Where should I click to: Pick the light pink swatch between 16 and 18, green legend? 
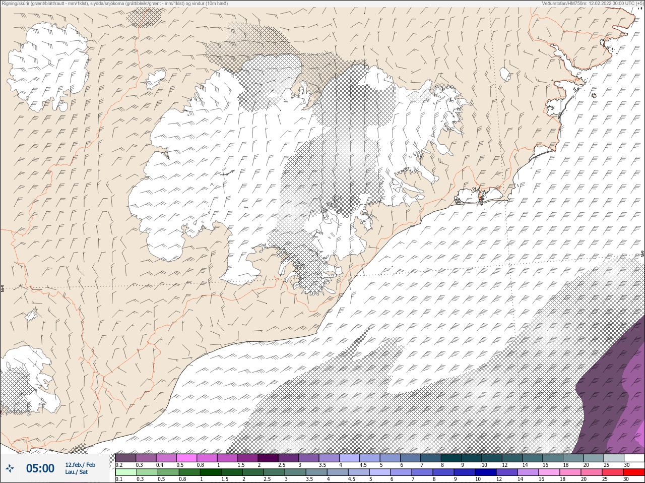[549, 473]
